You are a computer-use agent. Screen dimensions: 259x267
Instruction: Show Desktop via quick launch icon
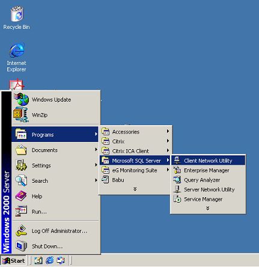click(x=38, y=260)
